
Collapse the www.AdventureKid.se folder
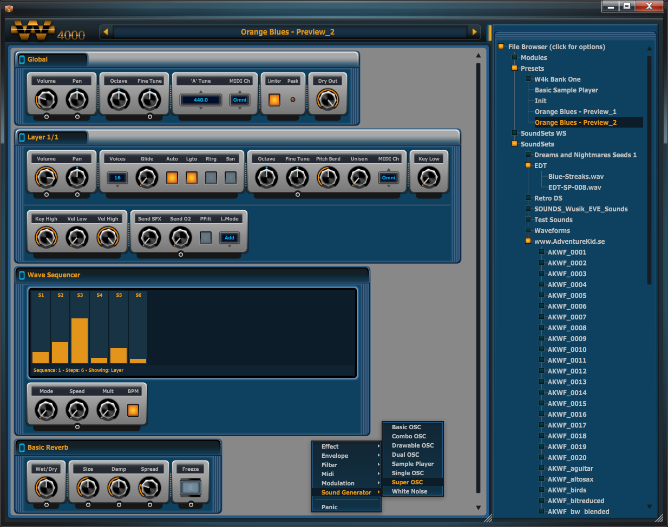click(x=528, y=241)
